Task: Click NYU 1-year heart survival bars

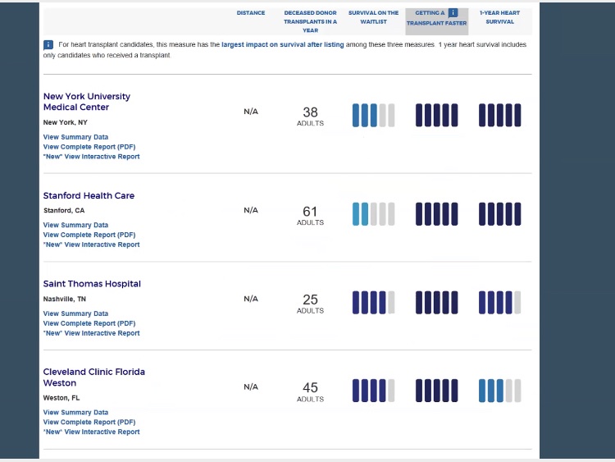Action: pos(499,116)
